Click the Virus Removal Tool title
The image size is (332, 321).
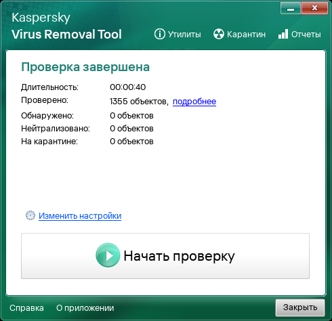(66, 35)
